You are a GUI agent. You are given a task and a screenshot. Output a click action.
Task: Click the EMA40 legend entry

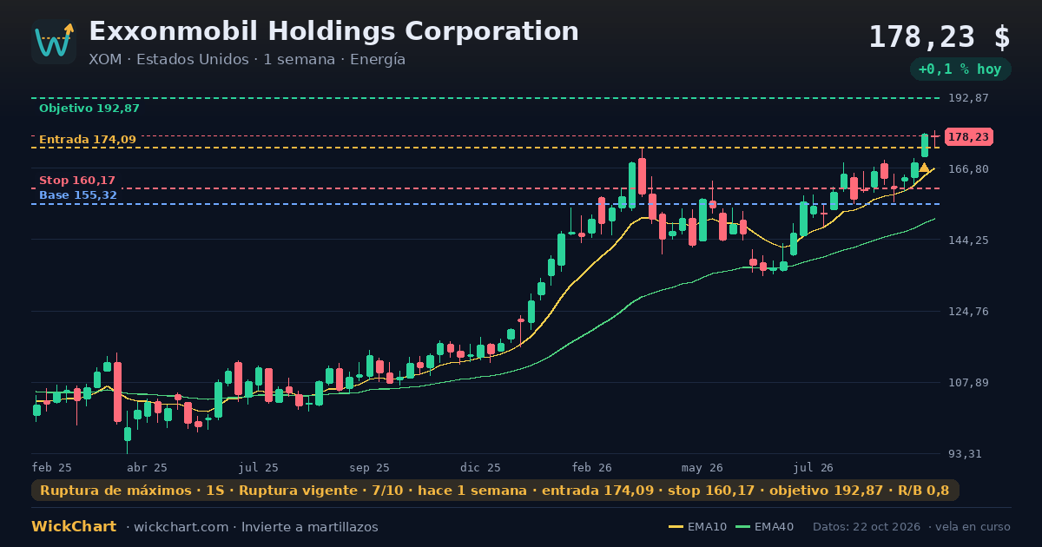pos(764,527)
